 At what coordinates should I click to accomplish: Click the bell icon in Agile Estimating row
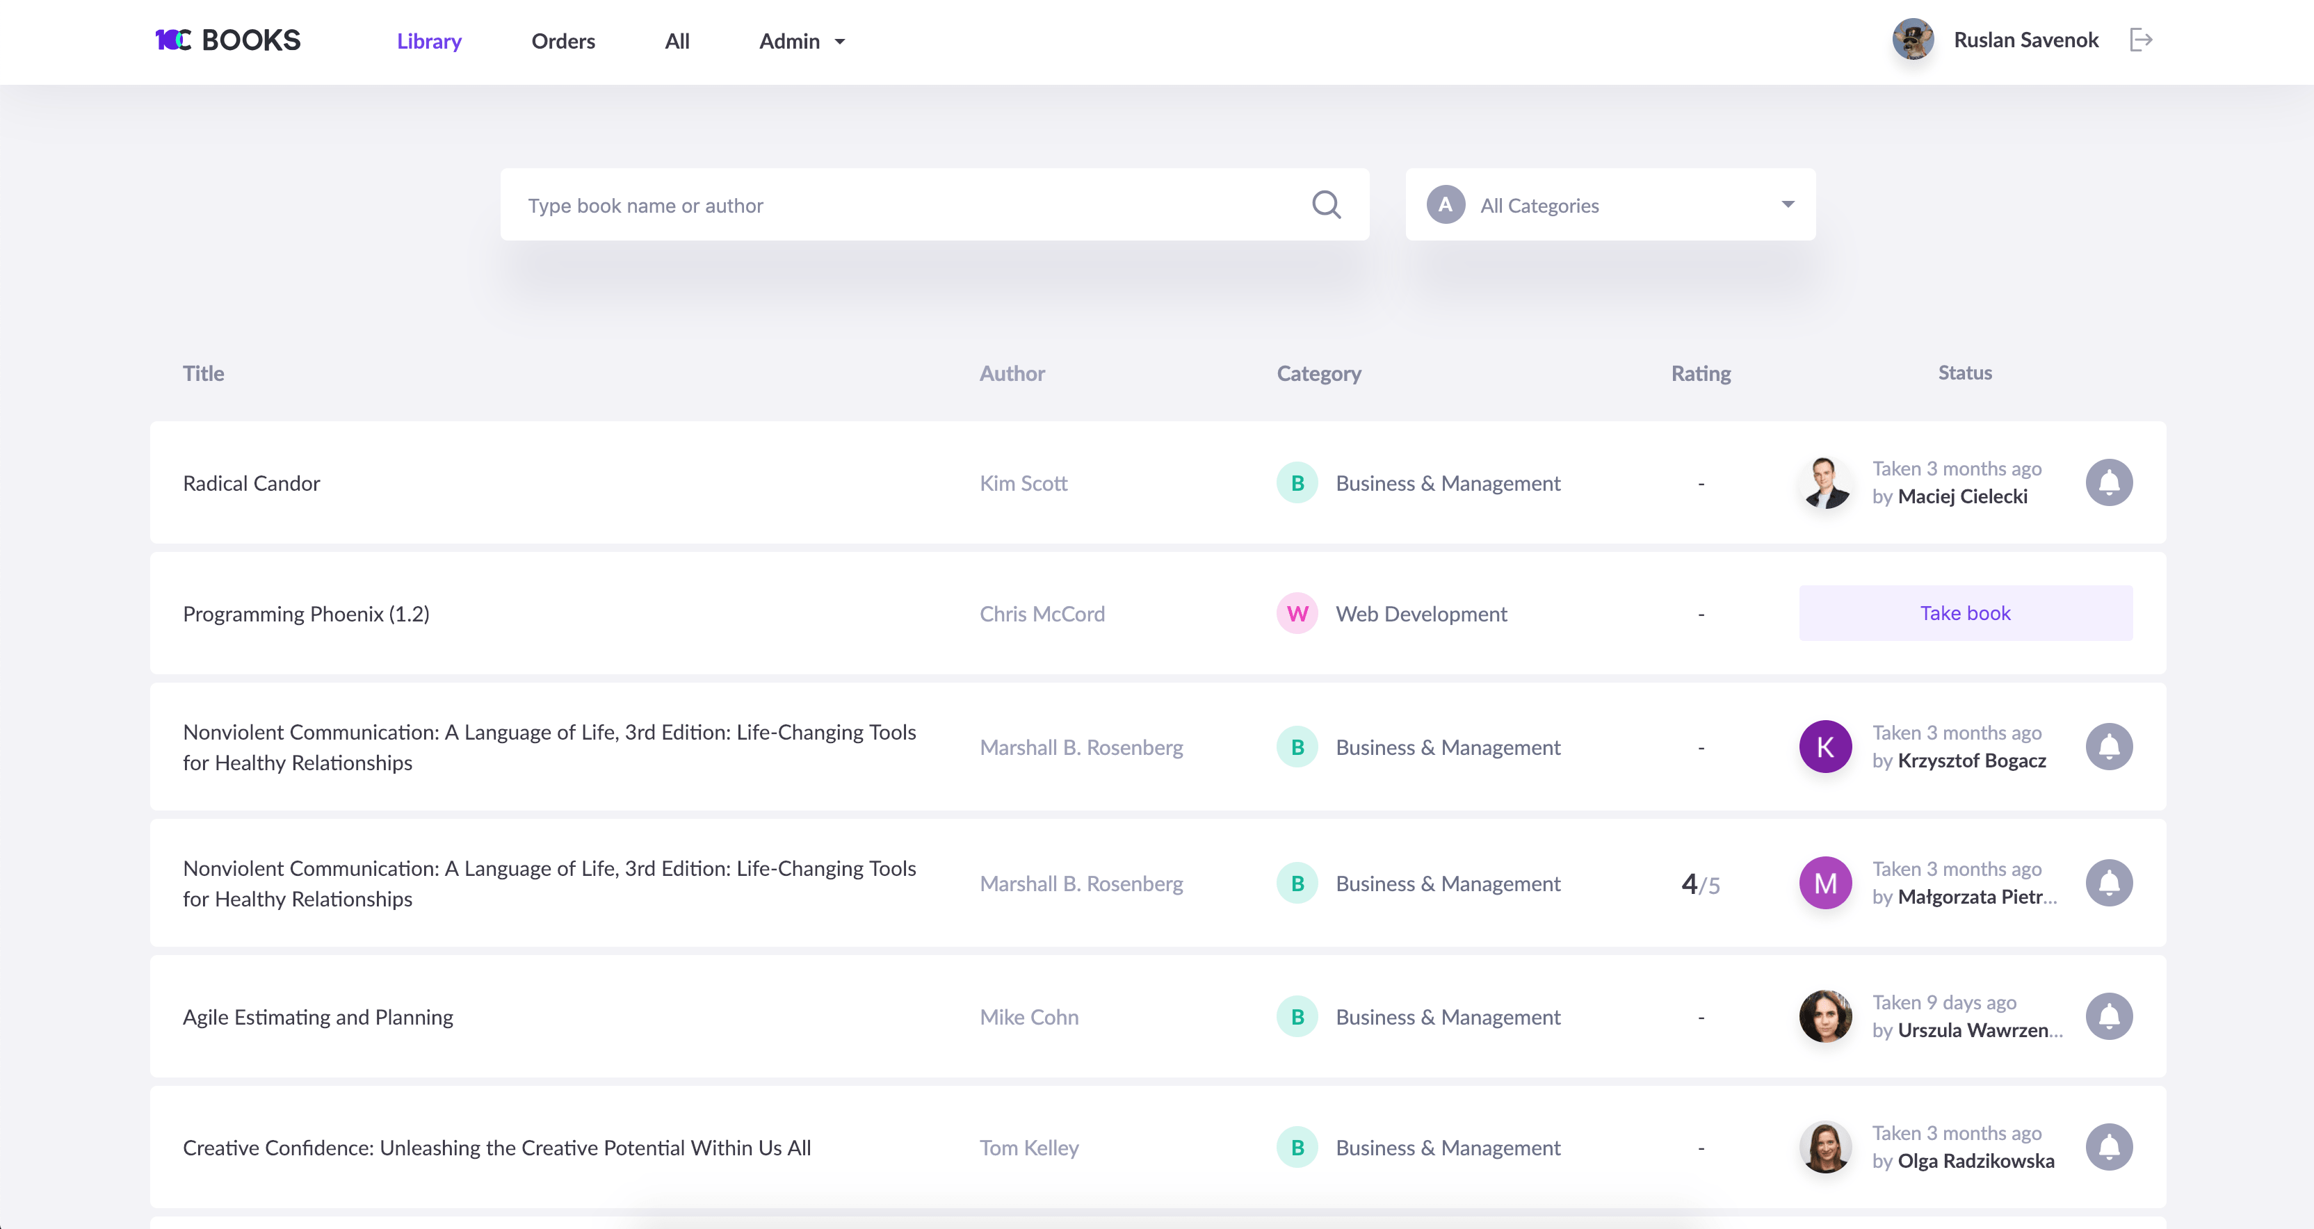click(2108, 1016)
